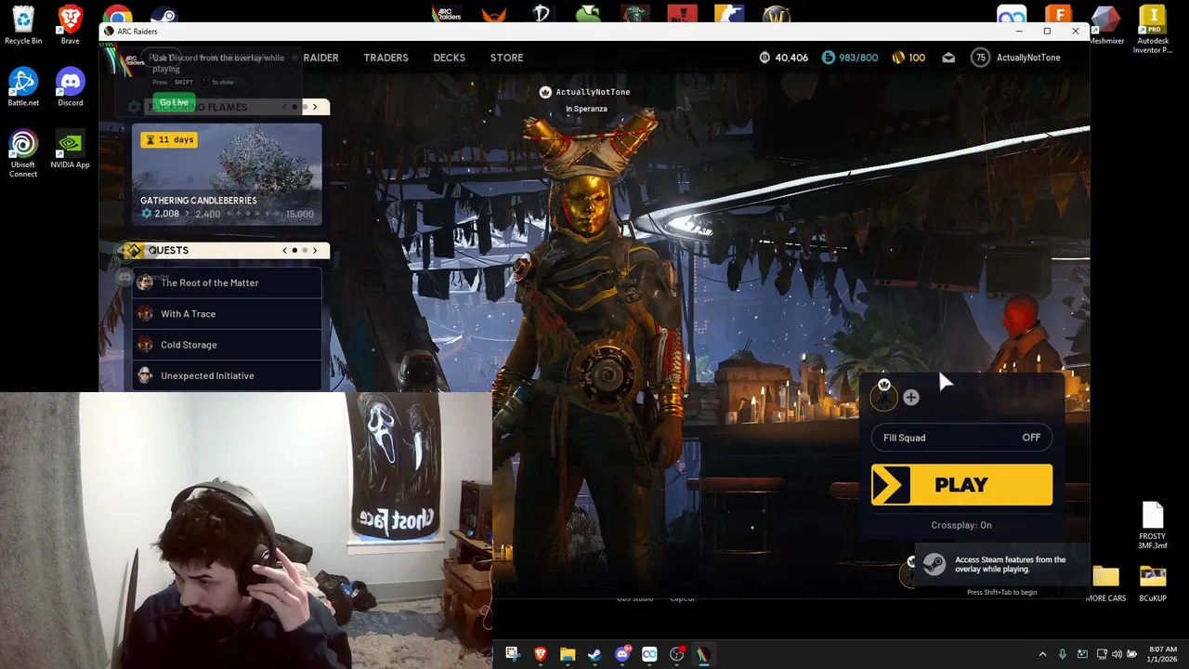Open the NVIDIA App desktop shortcut

coord(70,150)
